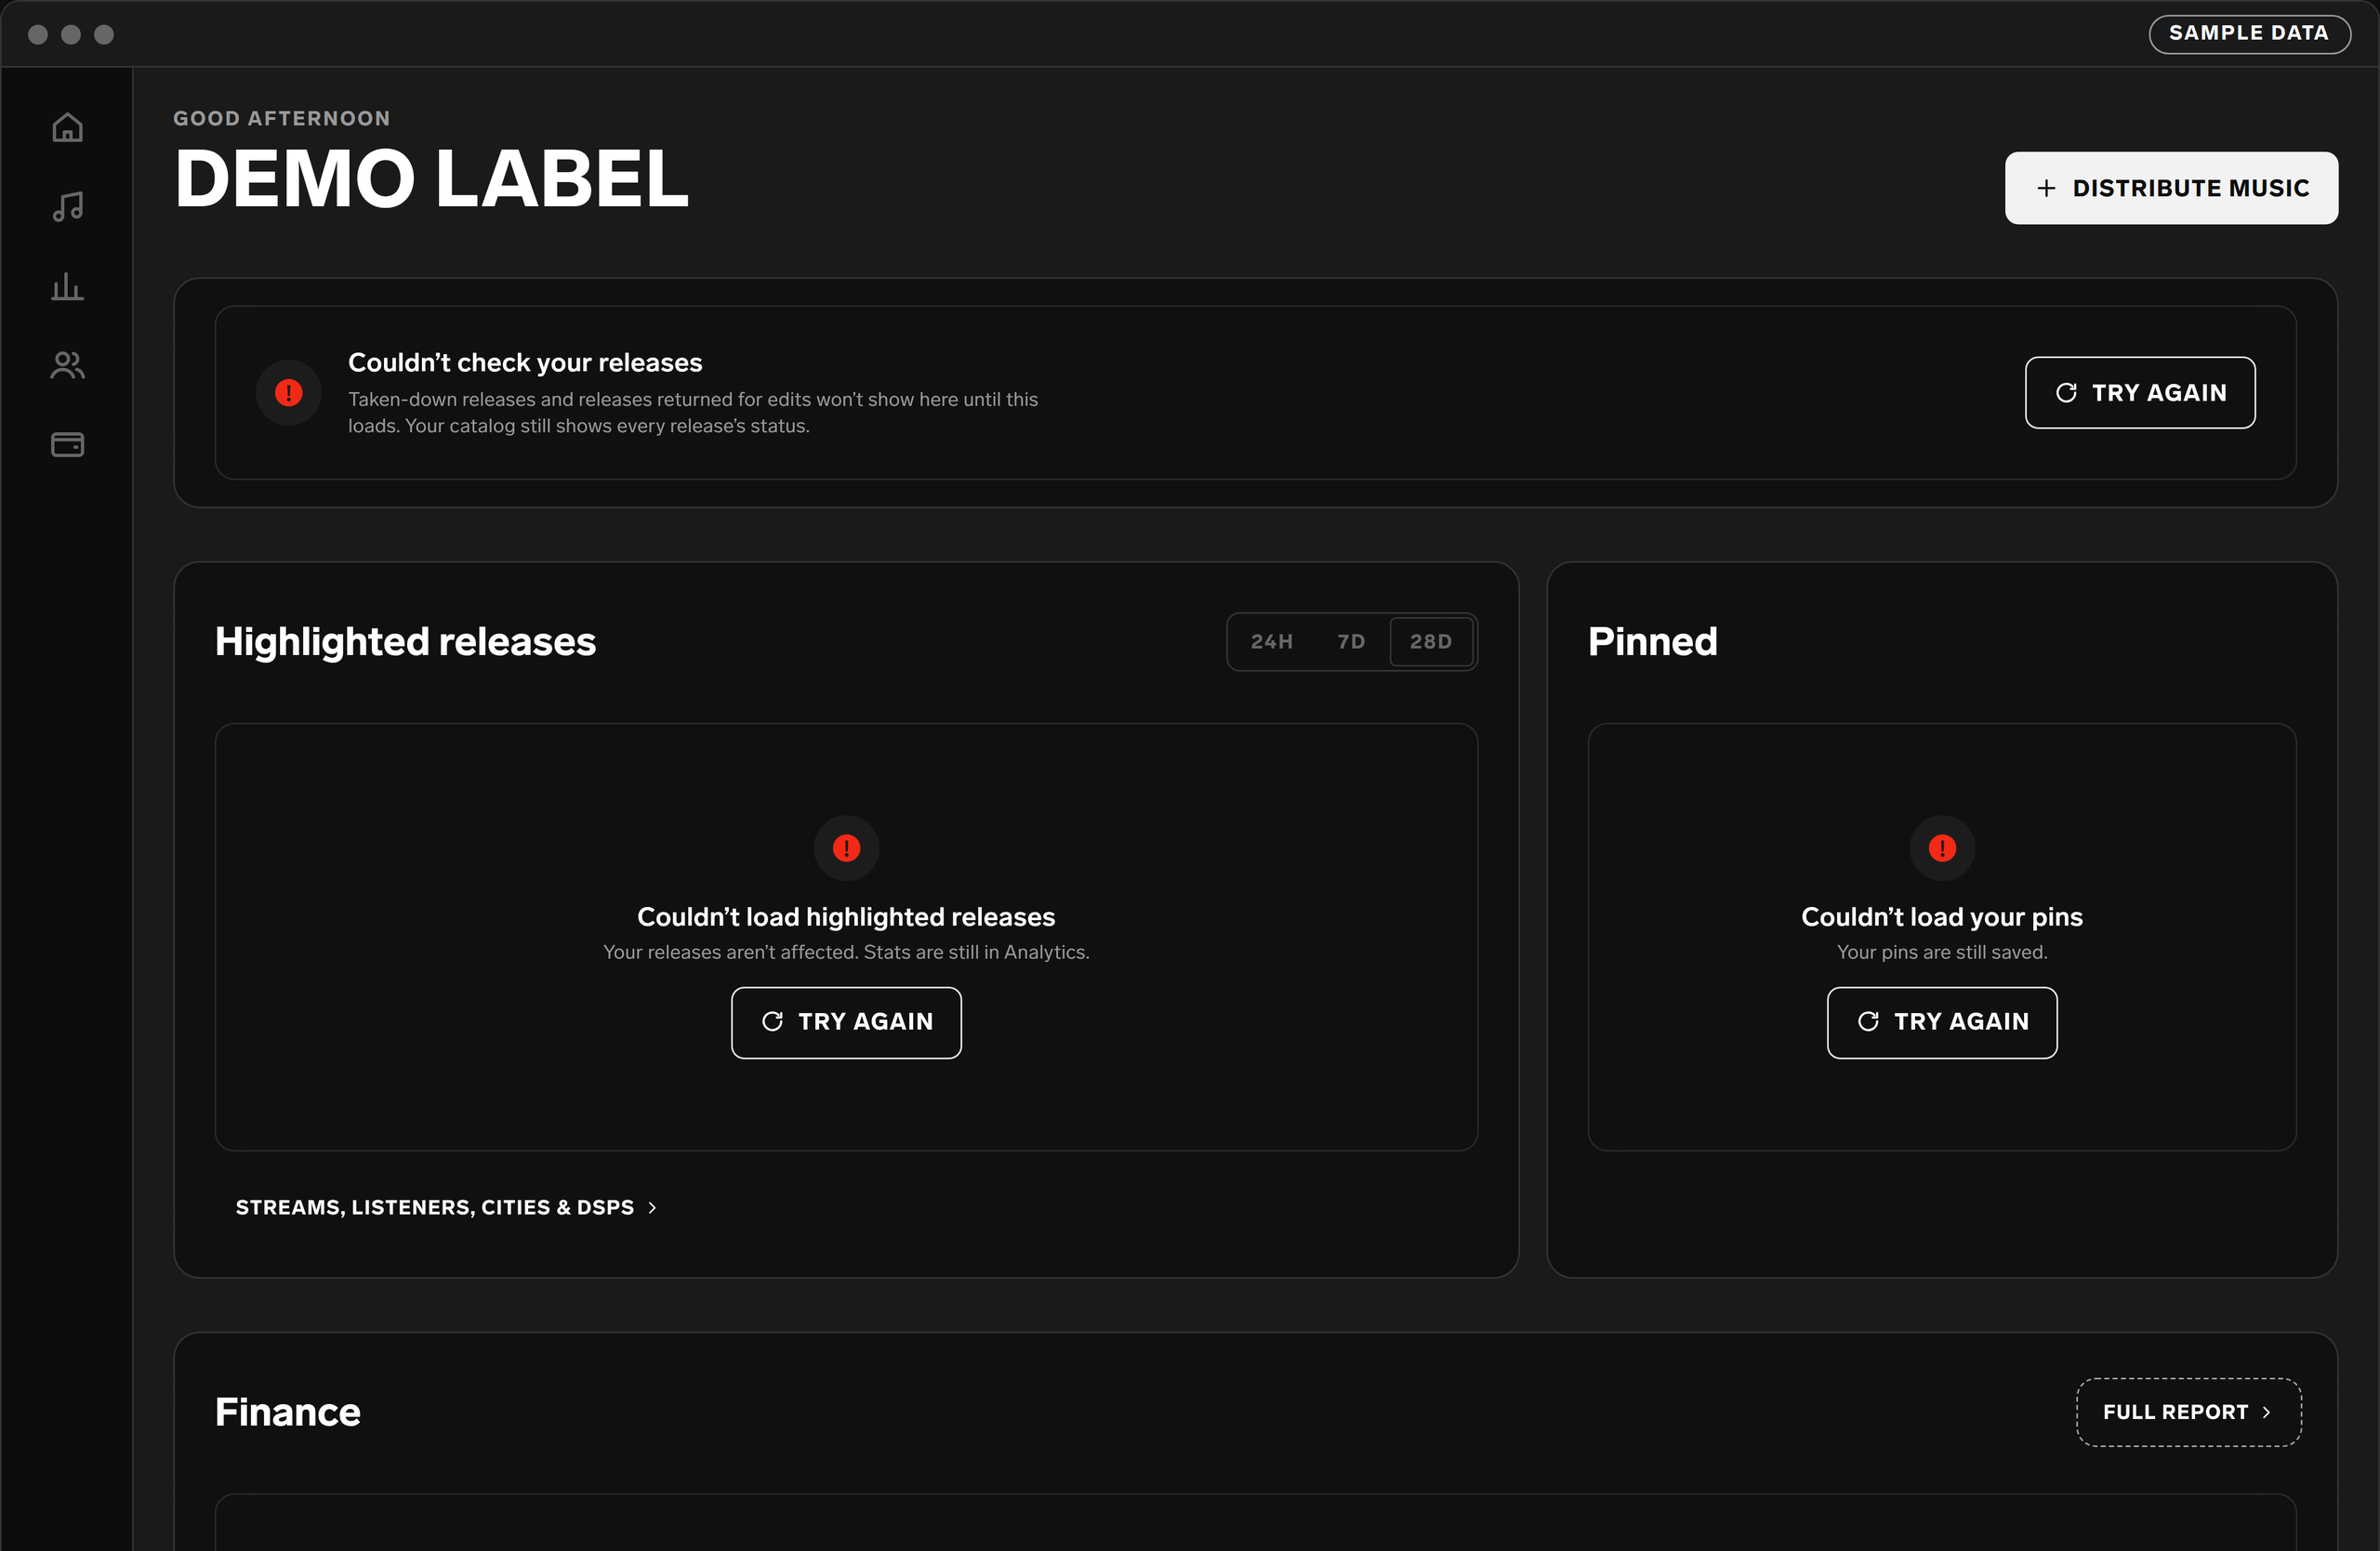Screen dimensions: 2380x1551
Task: Try again loading highlighted releases
Action: pyautogui.click(x=846, y=1022)
